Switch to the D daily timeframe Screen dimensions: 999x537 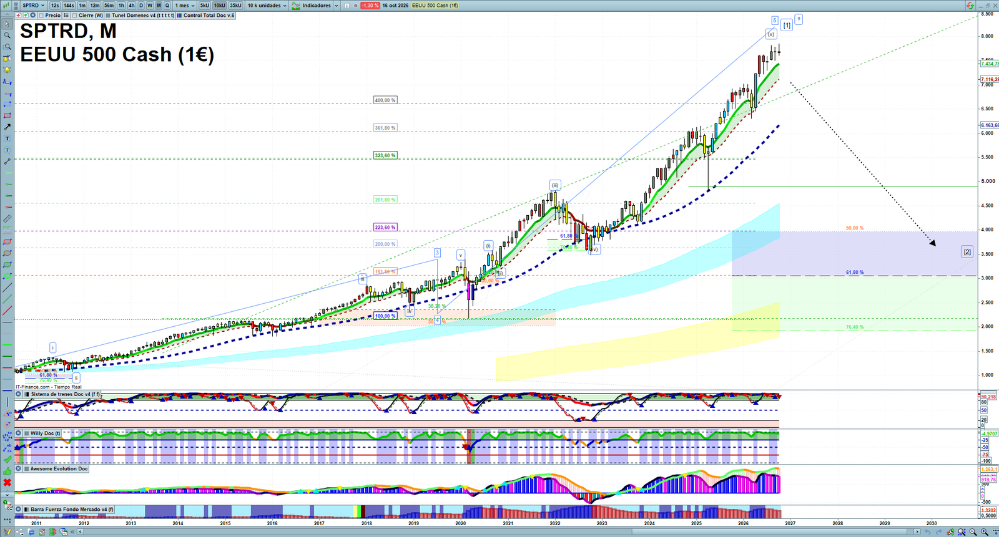point(141,6)
